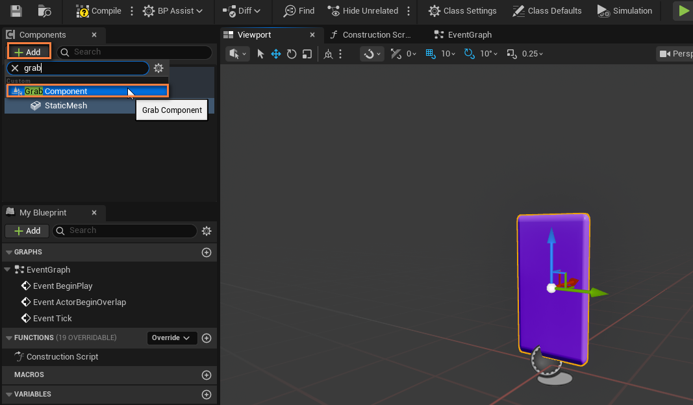Browse to asset in Content Browser icon
The width and height of the screenshot is (693, 405).
point(44,10)
